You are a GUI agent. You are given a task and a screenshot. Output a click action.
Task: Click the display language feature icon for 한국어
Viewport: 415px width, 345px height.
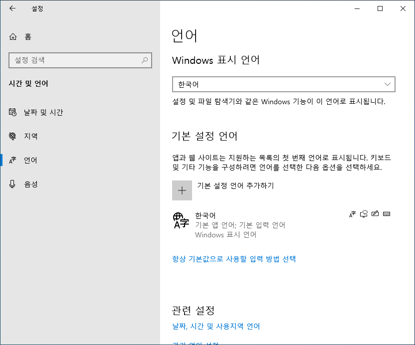(352, 214)
